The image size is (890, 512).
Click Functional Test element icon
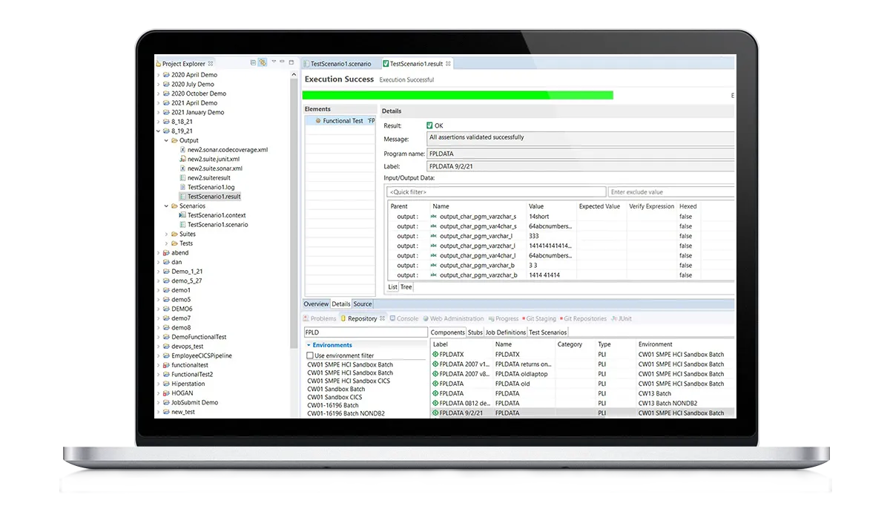pos(318,121)
